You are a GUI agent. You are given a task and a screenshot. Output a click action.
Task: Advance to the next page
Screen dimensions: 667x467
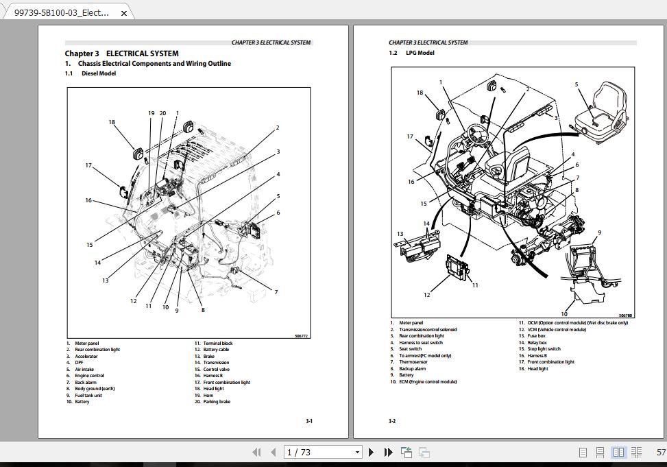[371, 452]
